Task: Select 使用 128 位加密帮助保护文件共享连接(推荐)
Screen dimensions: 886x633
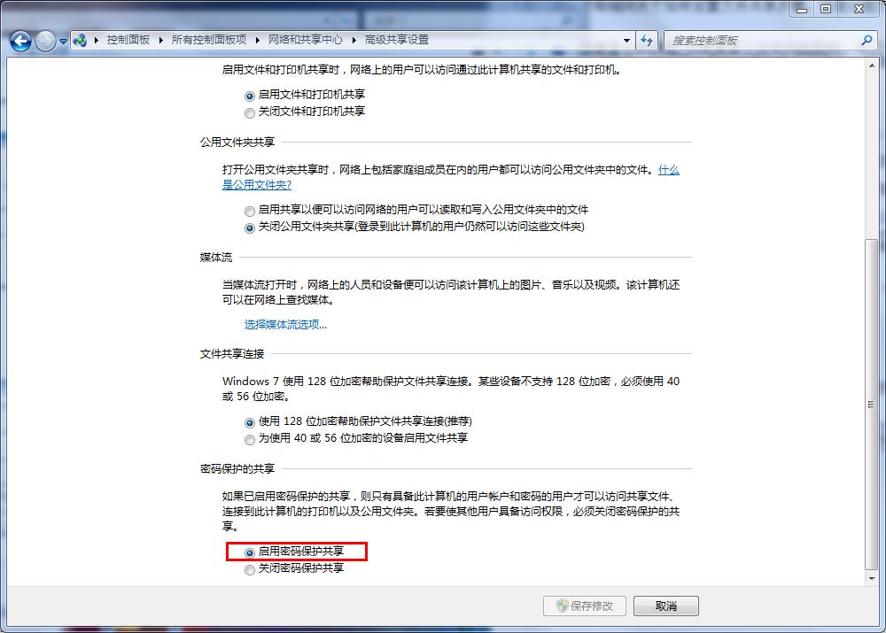Action: 249,421
